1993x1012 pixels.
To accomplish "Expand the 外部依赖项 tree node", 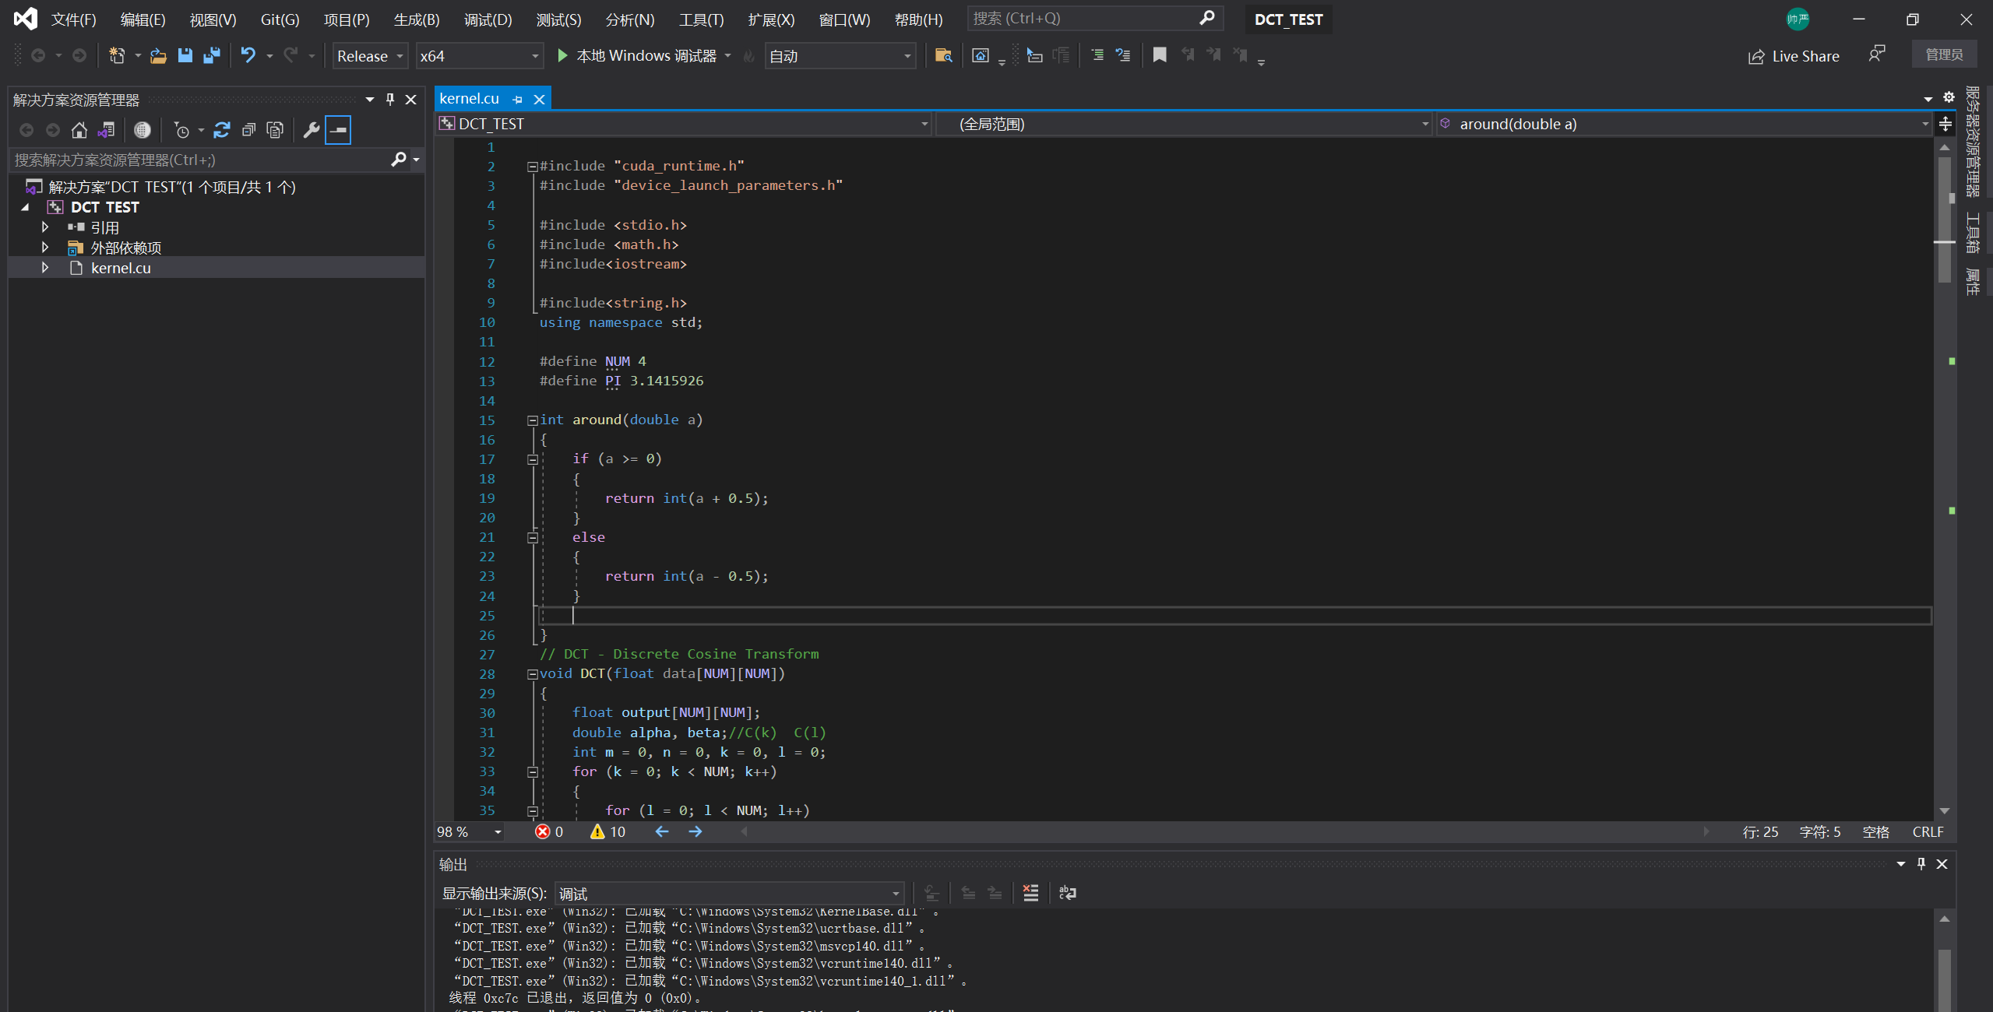I will (x=45, y=248).
